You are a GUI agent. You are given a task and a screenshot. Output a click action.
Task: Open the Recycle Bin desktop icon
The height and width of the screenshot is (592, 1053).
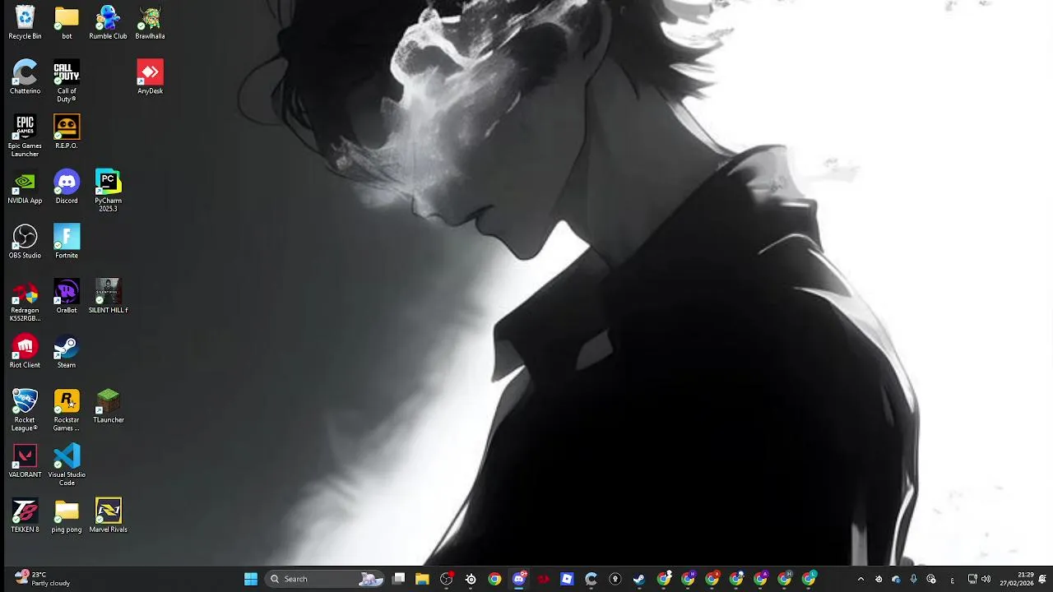tap(25, 23)
